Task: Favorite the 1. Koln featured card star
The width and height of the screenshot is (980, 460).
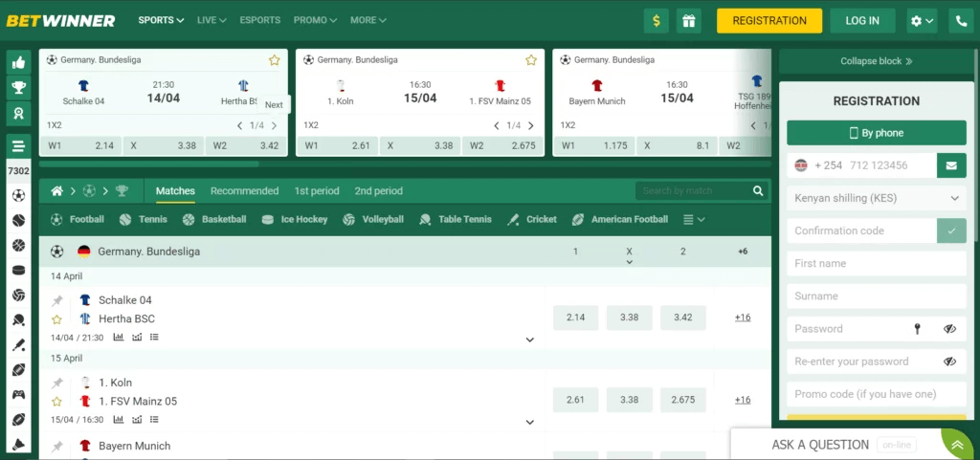Action: click(x=531, y=60)
